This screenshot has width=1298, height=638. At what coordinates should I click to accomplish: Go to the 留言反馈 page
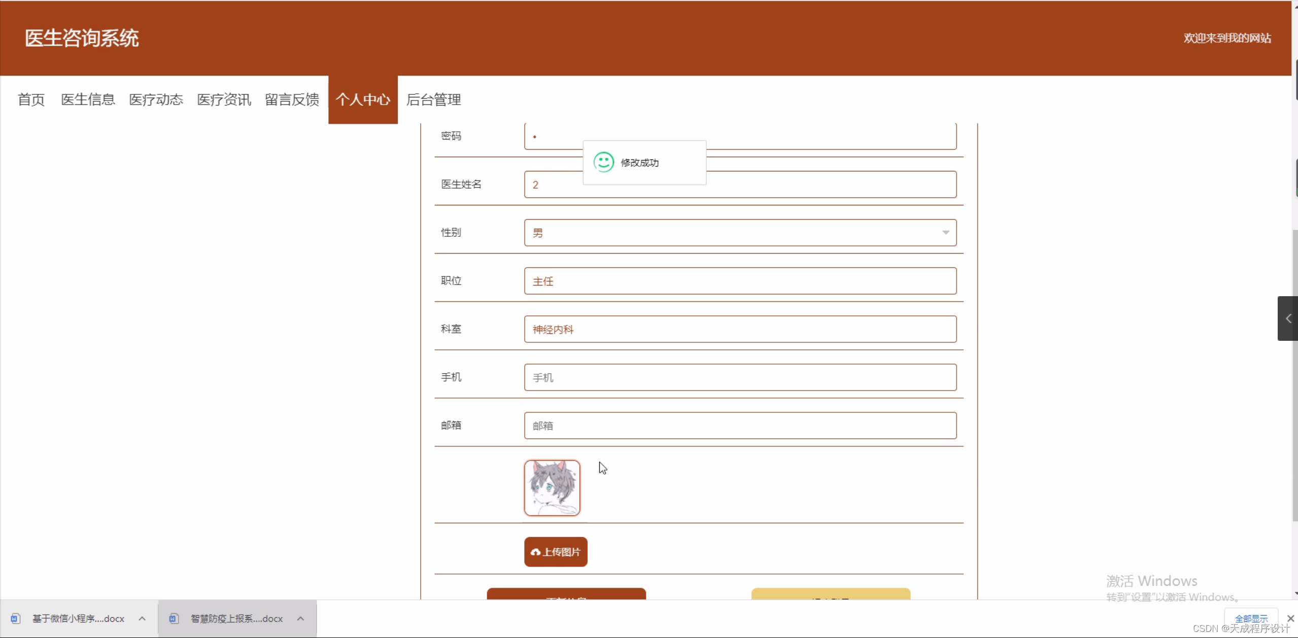coord(291,99)
